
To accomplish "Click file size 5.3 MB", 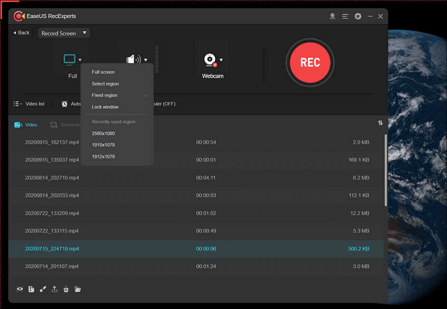I will click(x=361, y=231).
